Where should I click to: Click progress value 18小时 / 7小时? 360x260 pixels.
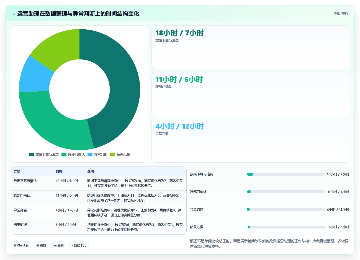[x=338, y=174]
